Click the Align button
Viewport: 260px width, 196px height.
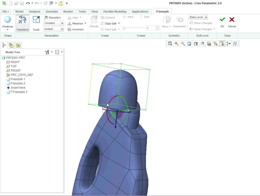pyautogui.click(x=73, y=17)
